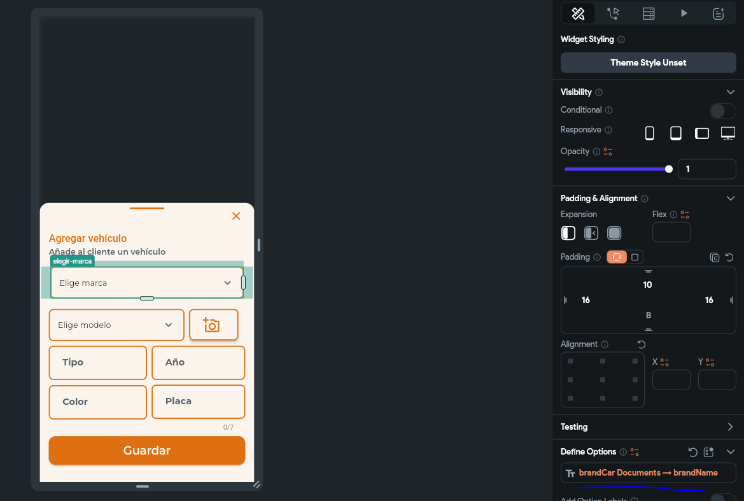This screenshot has width=744, height=501.
Task: Reset alignment icon
Action: click(641, 344)
